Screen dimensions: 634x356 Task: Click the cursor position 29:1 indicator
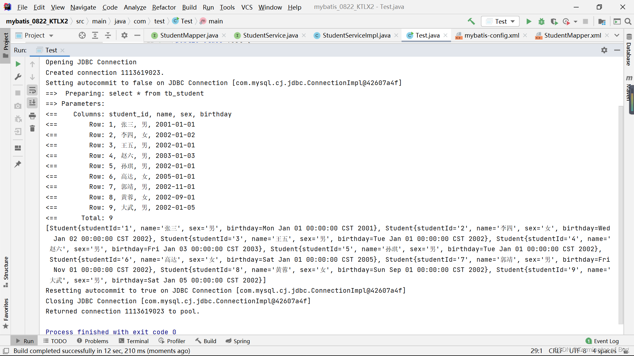[x=536, y=351]
